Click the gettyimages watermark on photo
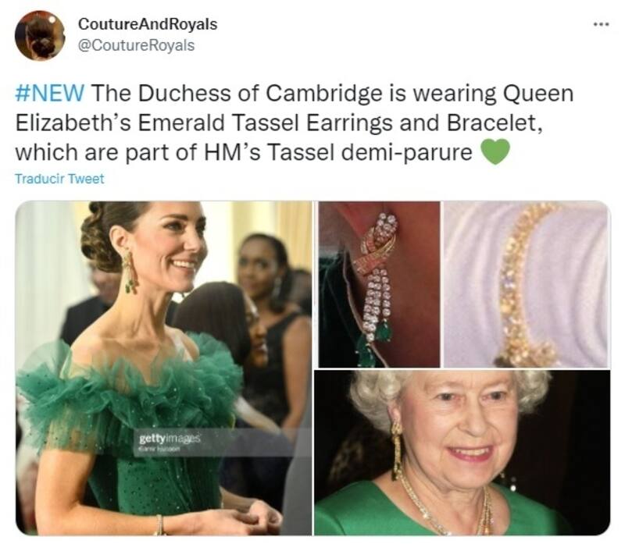The height and width of the screenshot is (544, 625). pos(170,439)
